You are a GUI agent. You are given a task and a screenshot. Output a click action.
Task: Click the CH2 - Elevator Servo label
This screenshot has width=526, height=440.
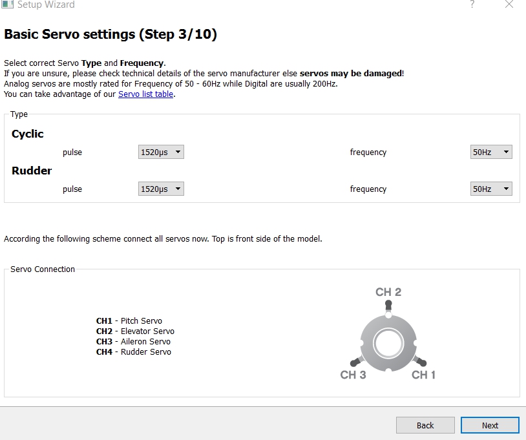[x=135, y=331]
